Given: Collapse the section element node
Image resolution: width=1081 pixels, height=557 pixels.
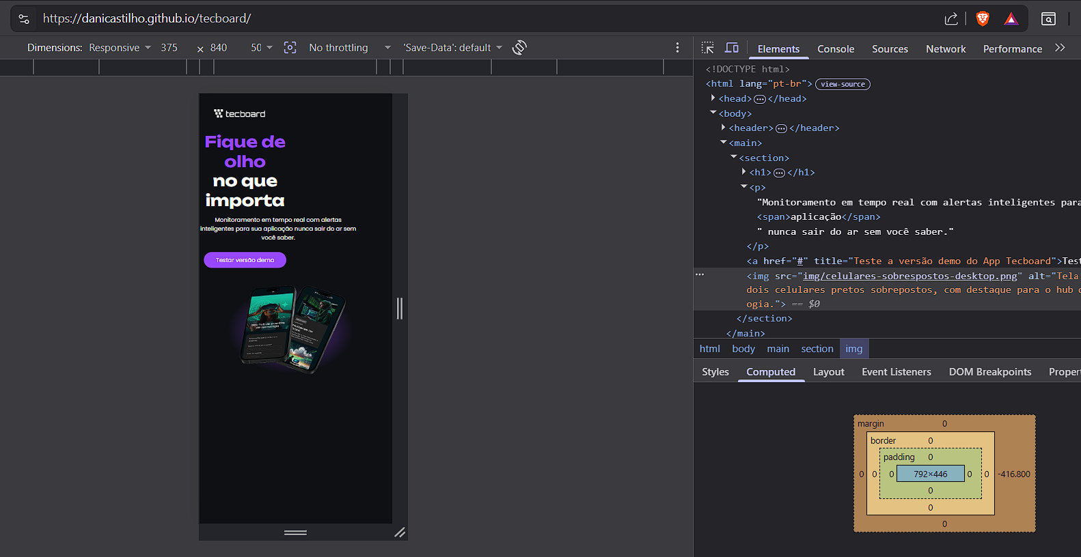Looking at the screenshot, I should [734, 158].
